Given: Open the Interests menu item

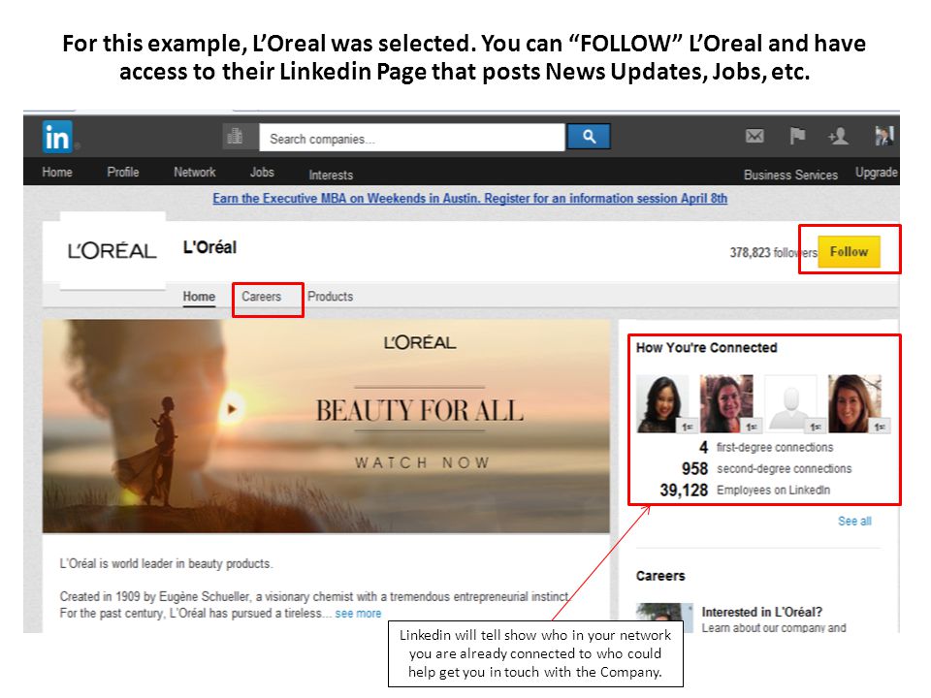Looking at the screenshot, I should point(331,175).
